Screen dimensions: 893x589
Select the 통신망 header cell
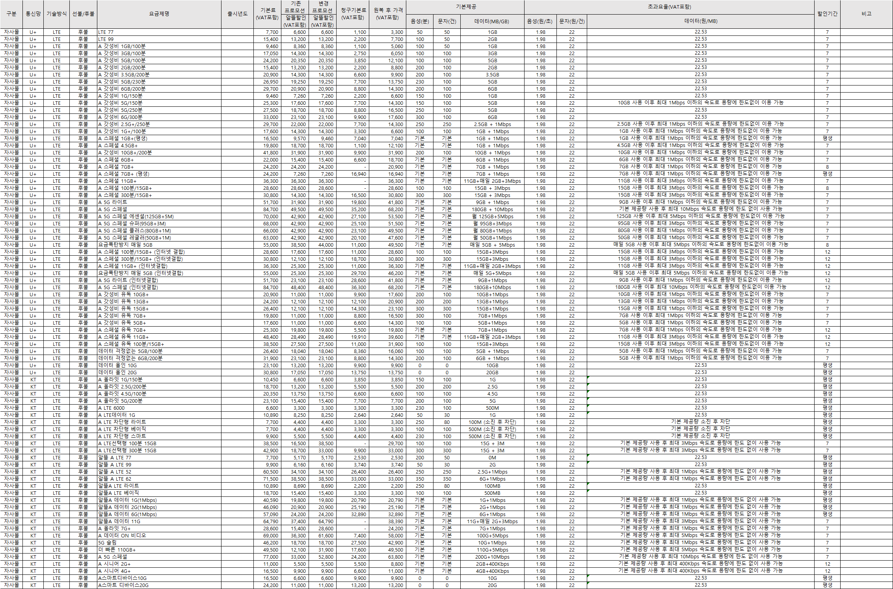click(x=33, y=14)
